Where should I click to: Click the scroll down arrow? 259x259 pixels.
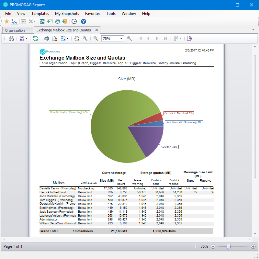coord(255,234)
